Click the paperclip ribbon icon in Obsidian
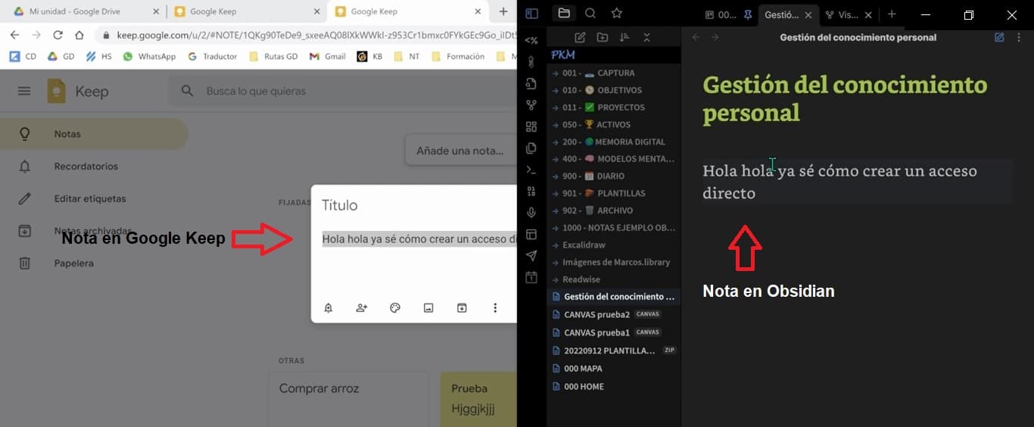The image size is (1034, 427). (531, 62)
